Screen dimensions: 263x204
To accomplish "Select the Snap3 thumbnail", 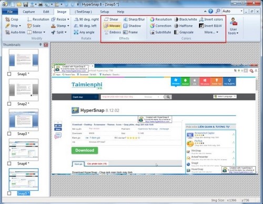I will point(24,120).
